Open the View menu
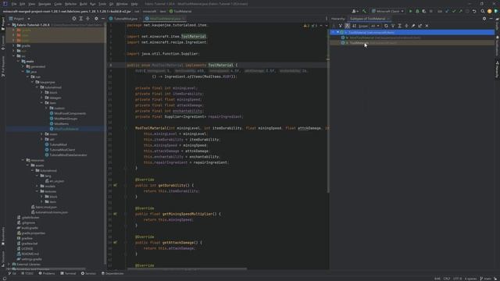Screen dimensions: 500x281 (x=31, y=4)
